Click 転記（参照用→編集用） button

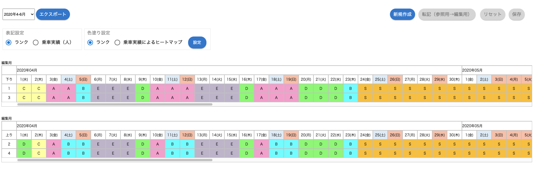point(447,14)
